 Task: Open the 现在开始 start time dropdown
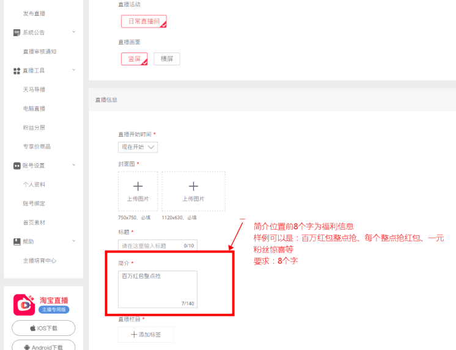[138, 147]
